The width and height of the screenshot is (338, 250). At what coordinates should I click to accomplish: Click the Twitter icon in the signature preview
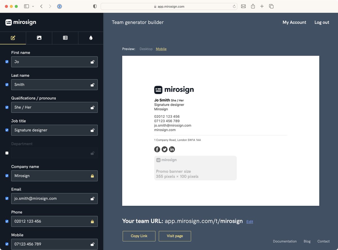pos(164,149)
